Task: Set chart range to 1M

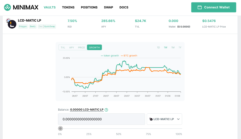Action: 173,48
